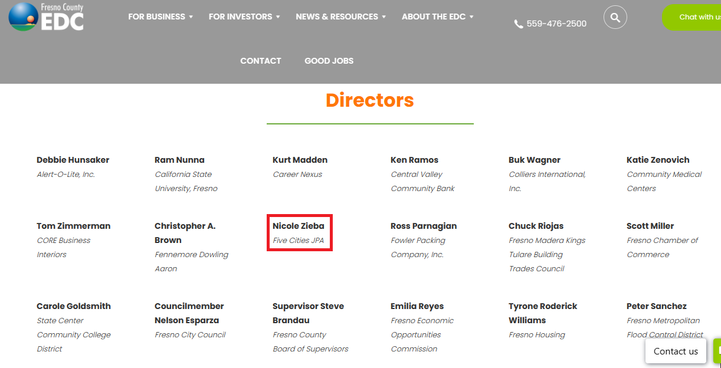Click the Chat with us button
Screen dimensions: 721x368
(x=691, y=17)
